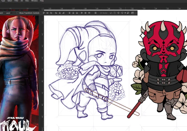Click the workspace switcher icon
The height and width of the screenshot is (131, 187).
coord(133,13)
